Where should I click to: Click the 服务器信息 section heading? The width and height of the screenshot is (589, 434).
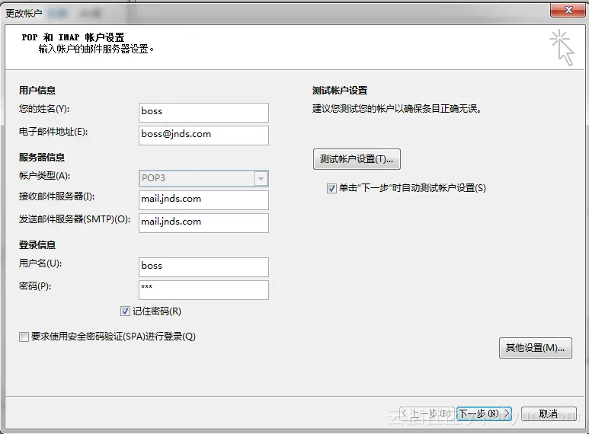[42, 158]
